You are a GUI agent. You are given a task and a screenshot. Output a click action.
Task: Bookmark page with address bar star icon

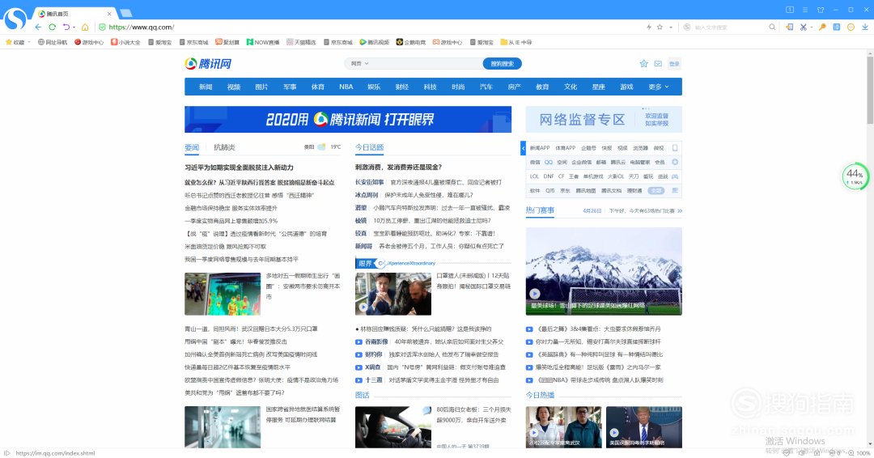[x=660, y=27]
